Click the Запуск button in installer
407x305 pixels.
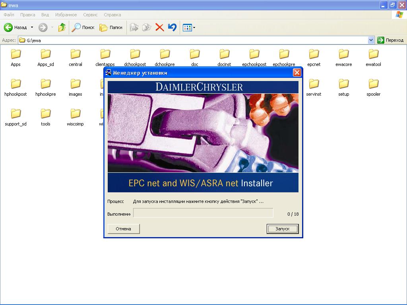coord(283,229)
